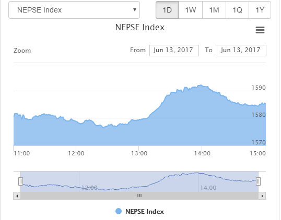Image resolution: width=281 pixels, height=220 pixels.
Task: Open the NEPSE Index dropdown selector
Action: click(74, 10)
